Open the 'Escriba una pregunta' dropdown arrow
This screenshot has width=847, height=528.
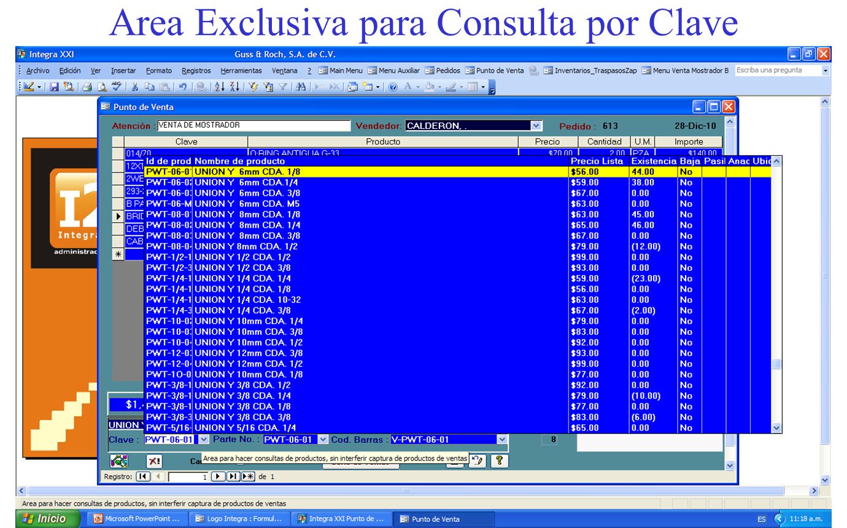coord(825,71)
